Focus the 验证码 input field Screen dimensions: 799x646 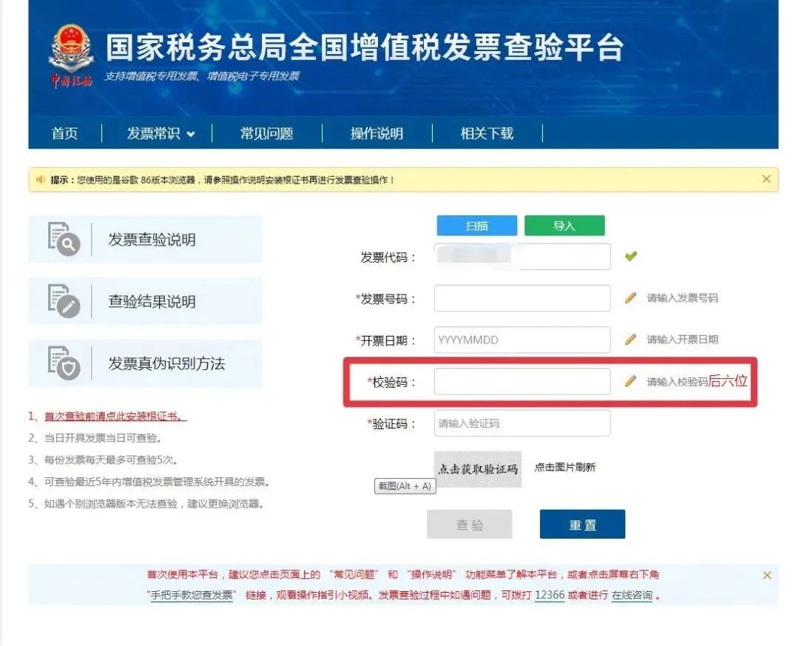click(x=522, y=423)
